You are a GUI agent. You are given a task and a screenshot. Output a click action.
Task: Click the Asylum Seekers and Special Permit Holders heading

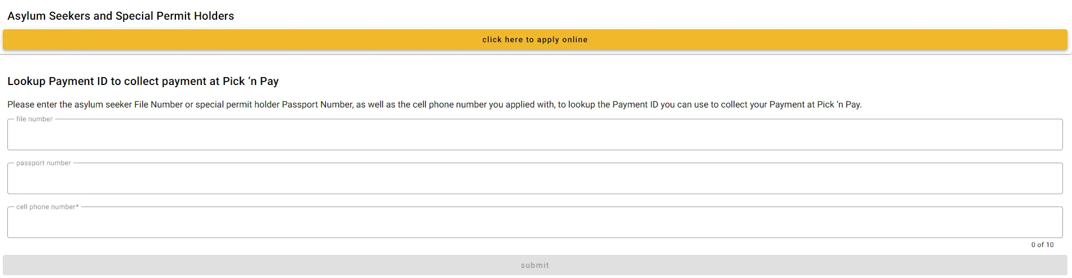(121, 16)
